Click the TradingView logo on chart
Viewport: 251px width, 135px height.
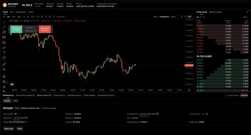point(12,84)
